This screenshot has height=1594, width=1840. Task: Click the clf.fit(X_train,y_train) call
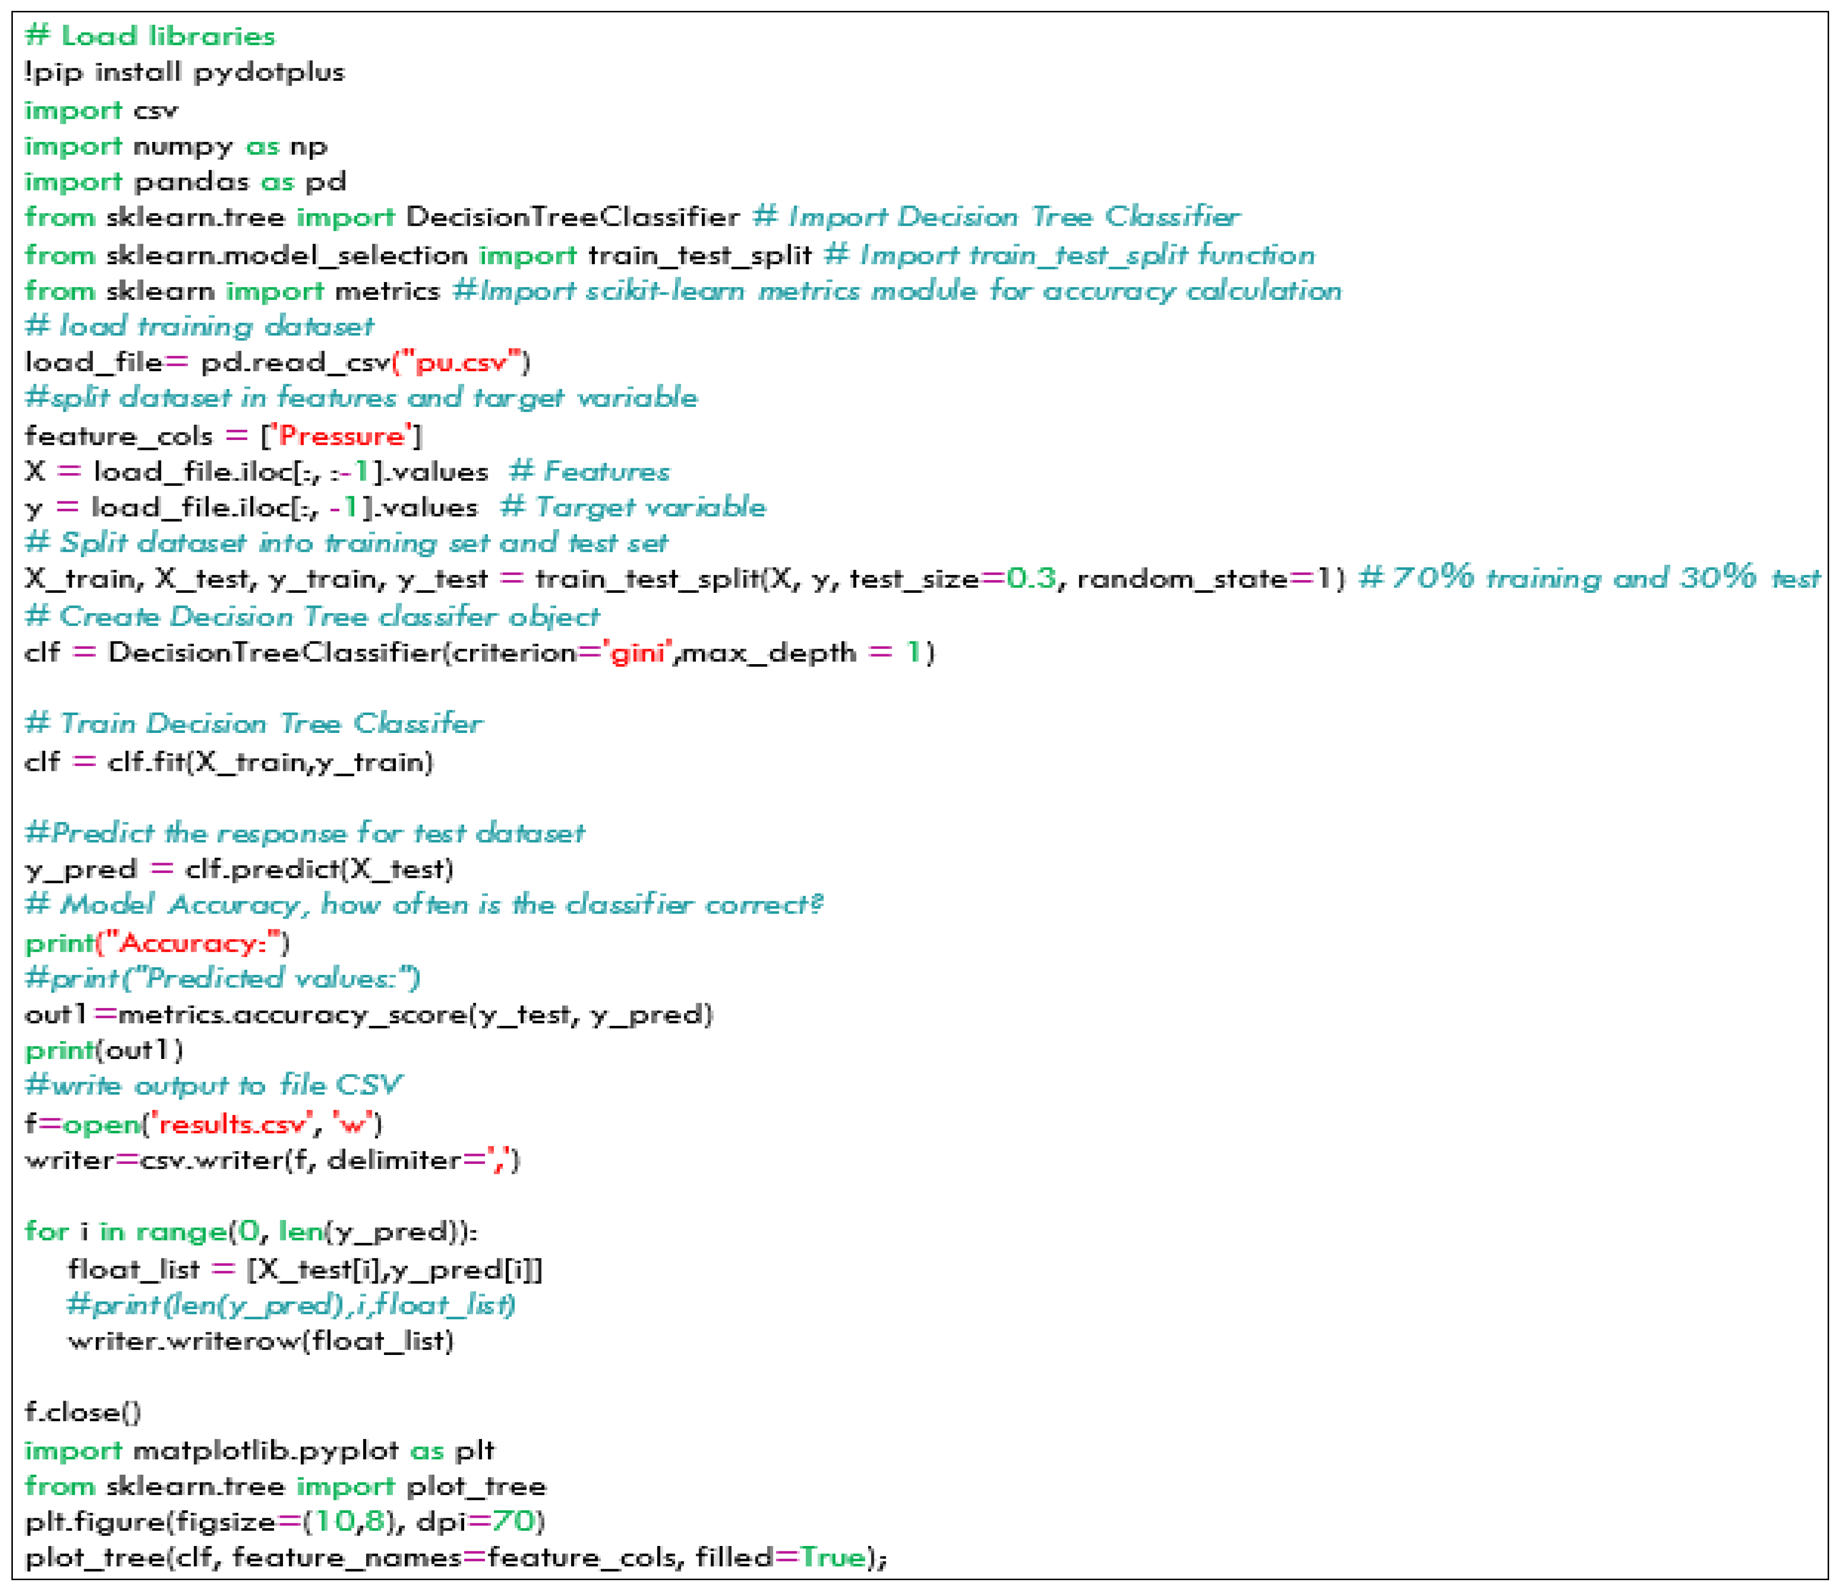270,762
